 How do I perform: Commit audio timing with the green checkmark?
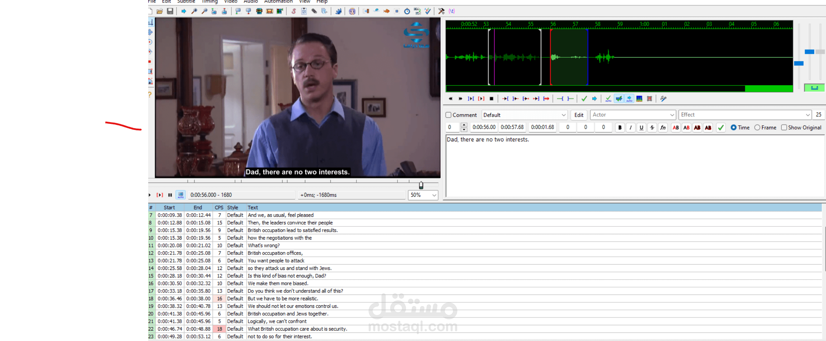584,99
